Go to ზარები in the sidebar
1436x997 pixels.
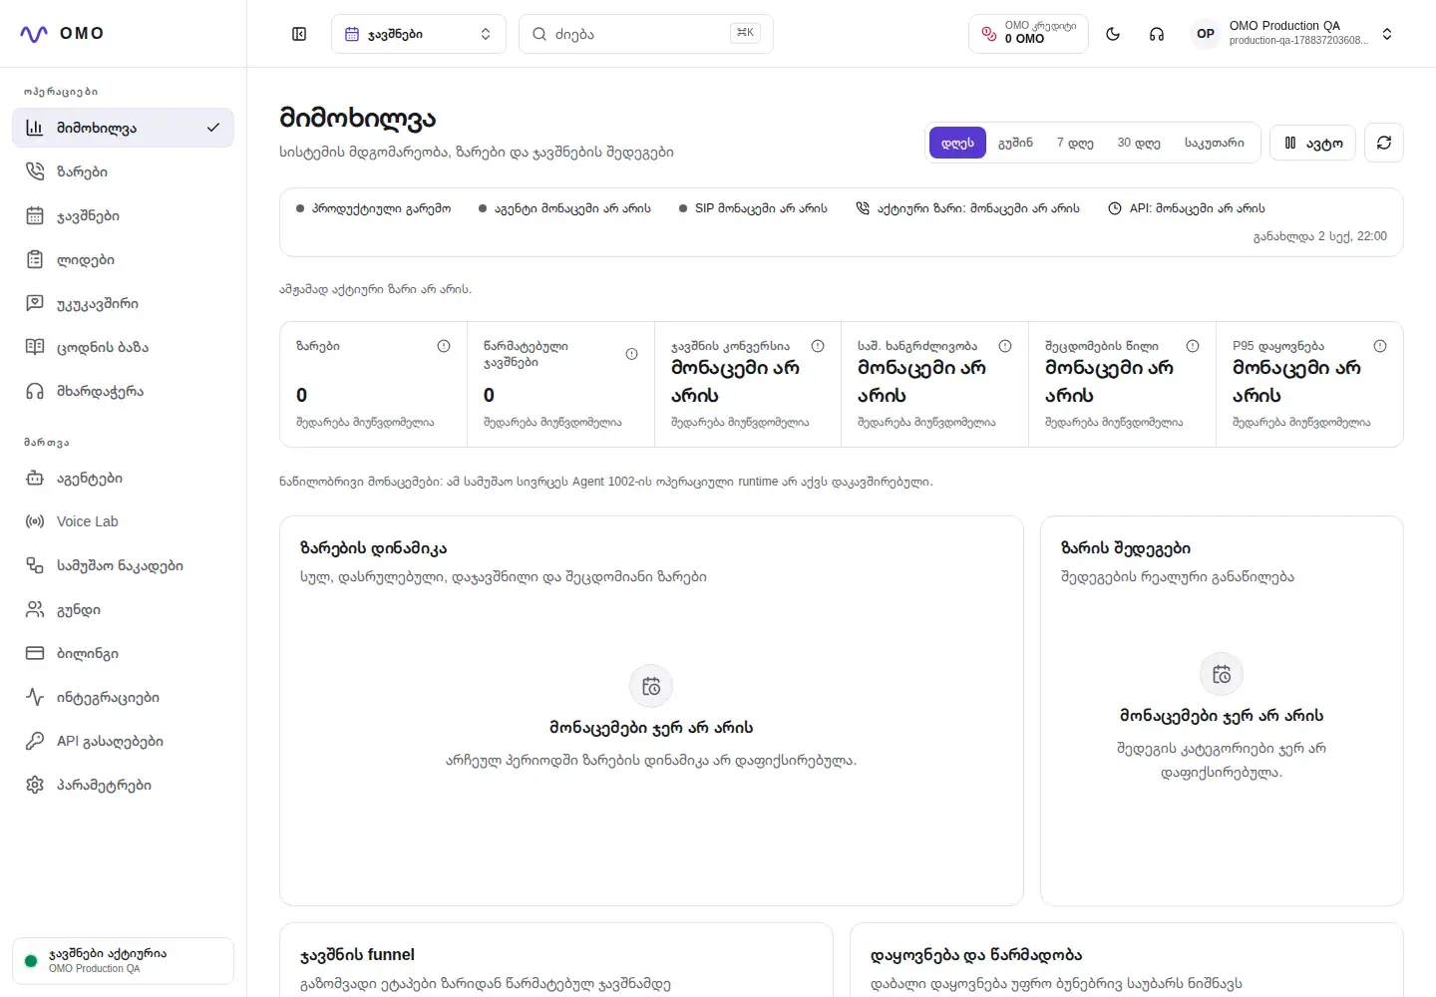(x=124, y=171)
